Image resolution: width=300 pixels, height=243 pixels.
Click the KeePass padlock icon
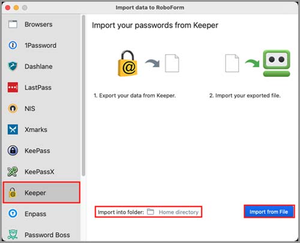[13, 151]
